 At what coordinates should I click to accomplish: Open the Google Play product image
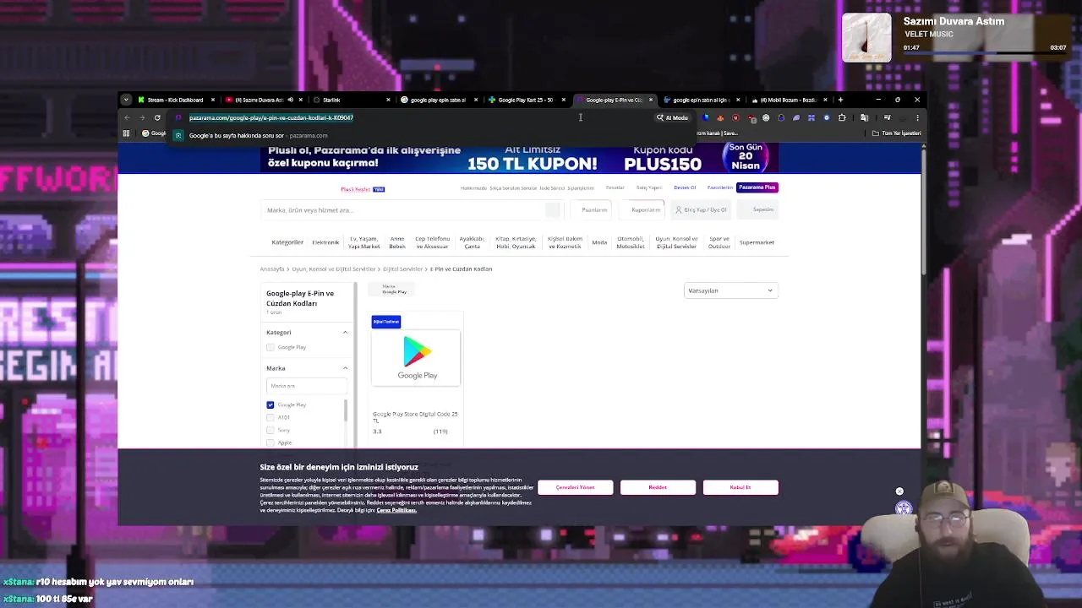click(x=416, y=358)
